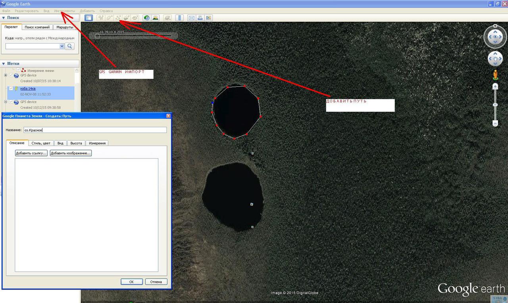The height and width of the screenshot is (303, 508).
Task: Open the Файл menu
Action: pos(6,11)
